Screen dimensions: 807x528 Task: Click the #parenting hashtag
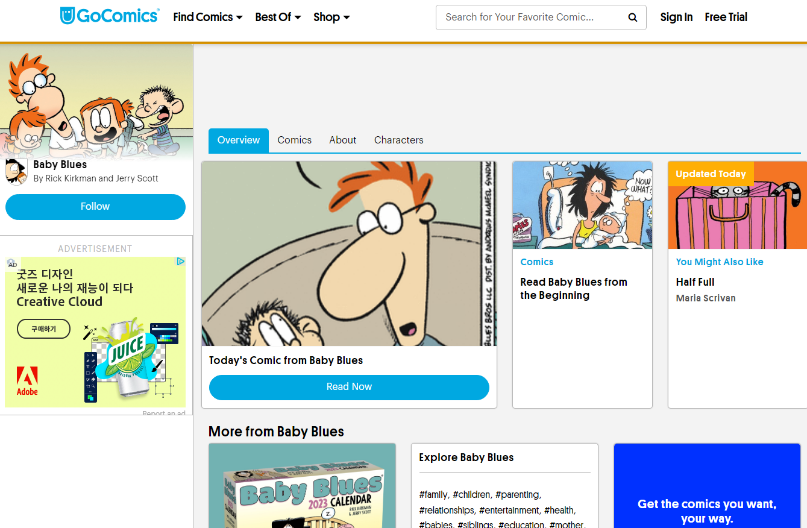click(518, 495)
